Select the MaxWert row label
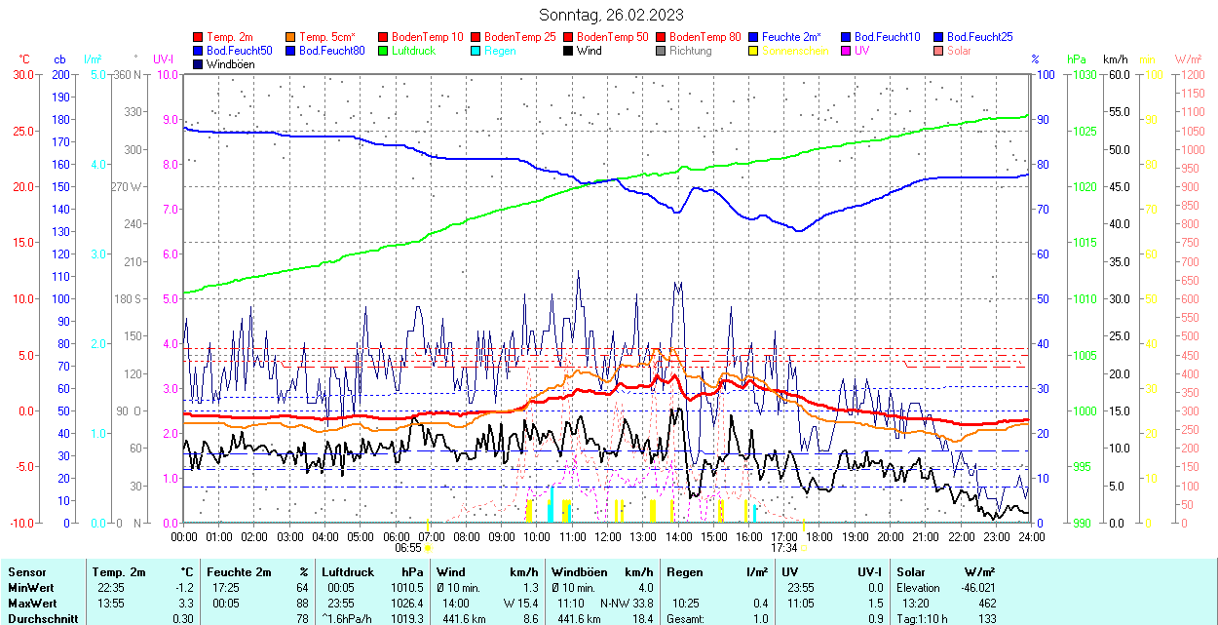The width and height of the screenshot is (1218, 625). coord(33,604)
